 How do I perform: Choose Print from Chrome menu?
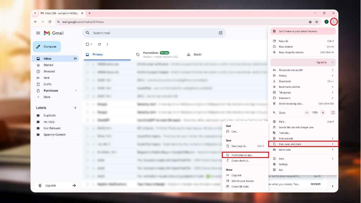pos(303,121)
